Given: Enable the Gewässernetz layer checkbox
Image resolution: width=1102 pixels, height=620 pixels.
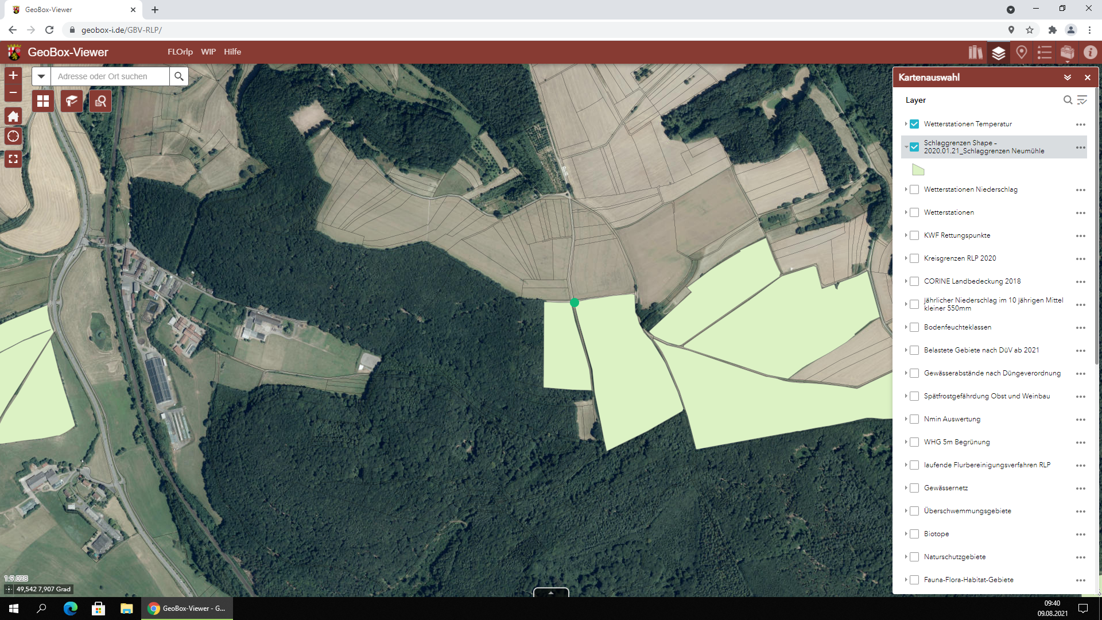Looking at the screenshot, I should (914, 488).
